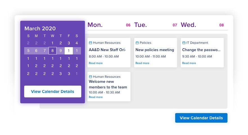Click calendar icon beside Welcome new members event
This screenshot has width=248, height=135.
[x=91, y=77]
